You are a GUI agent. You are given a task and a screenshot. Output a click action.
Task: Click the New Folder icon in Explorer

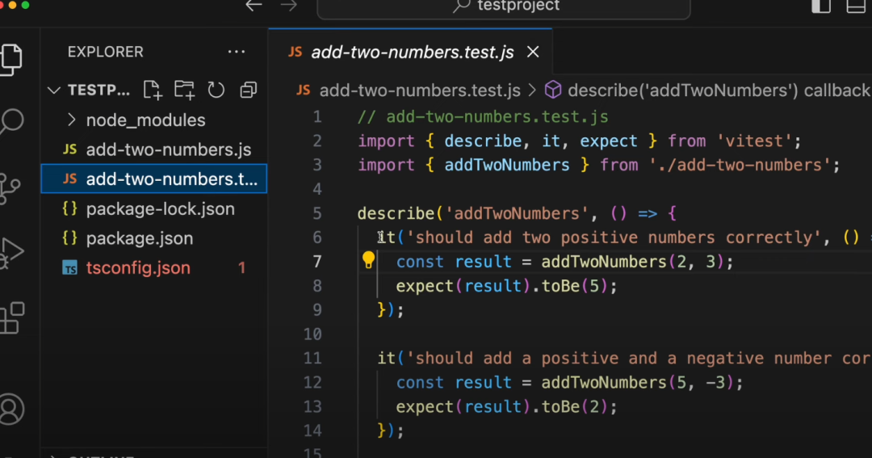[x=184, y=90]
